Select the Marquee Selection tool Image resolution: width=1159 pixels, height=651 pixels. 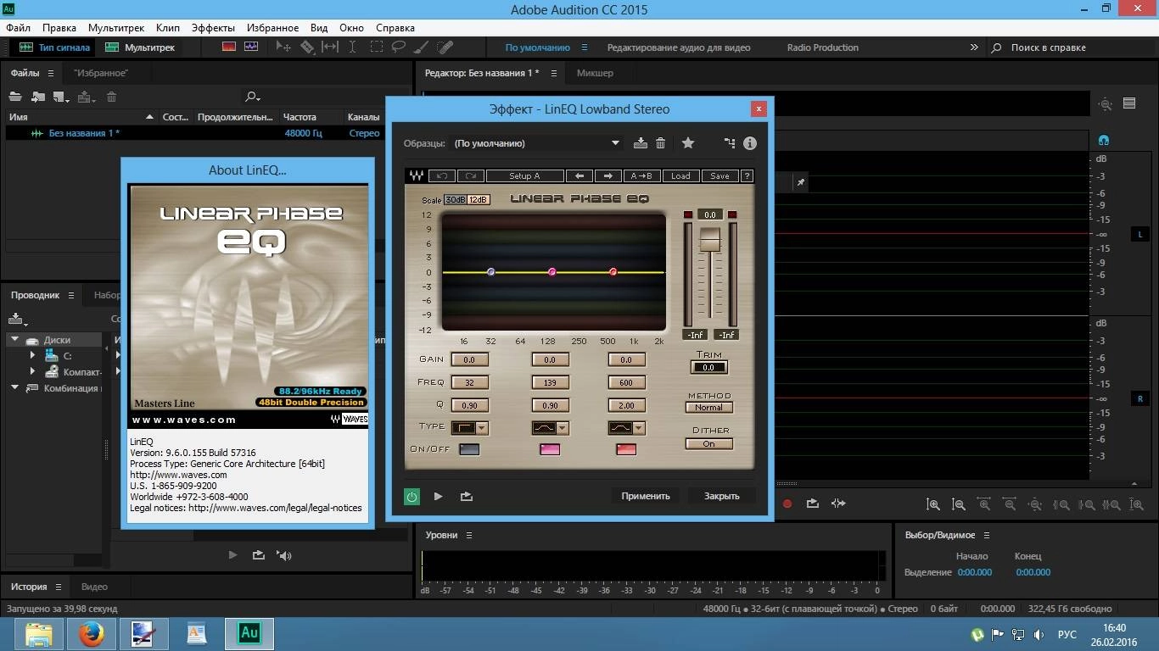[377, 47]
